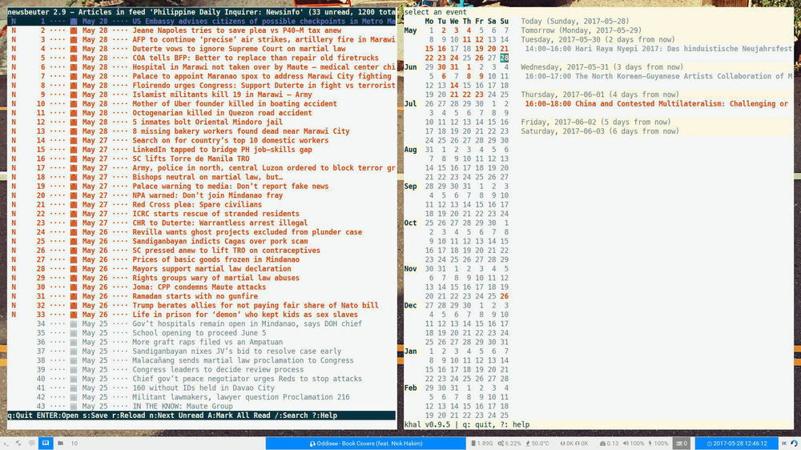Select 'Trump berates allies' Nato bill article
This screenshot has height=450, width=801.
[255, 305]
